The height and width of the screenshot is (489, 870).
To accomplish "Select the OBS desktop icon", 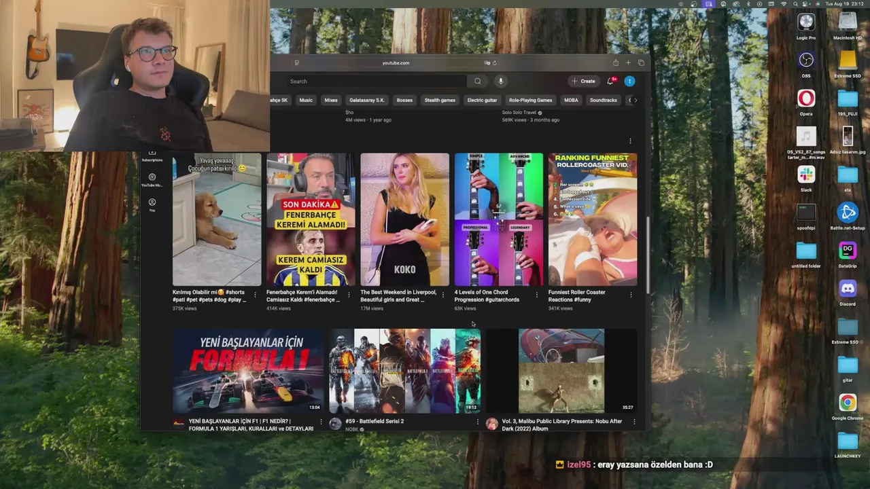I will click(806, 65).
